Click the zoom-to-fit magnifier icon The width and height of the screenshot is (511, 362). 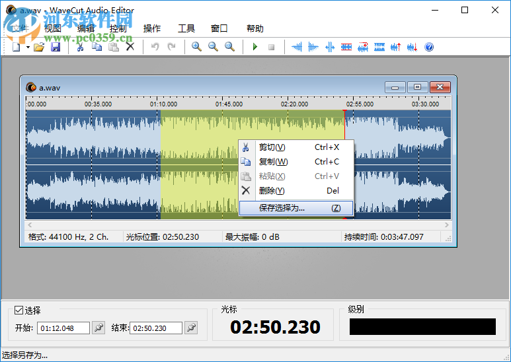[230, 47]
